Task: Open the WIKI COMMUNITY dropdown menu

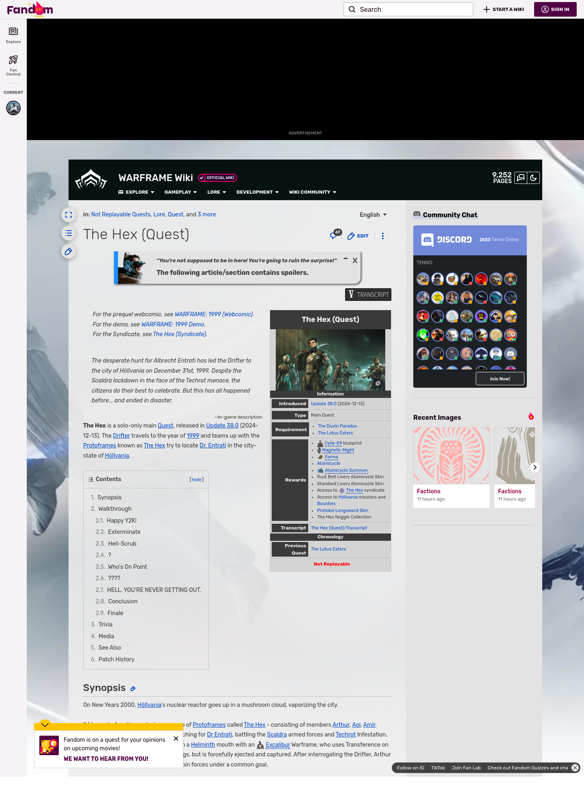Action: coord(313,192)
